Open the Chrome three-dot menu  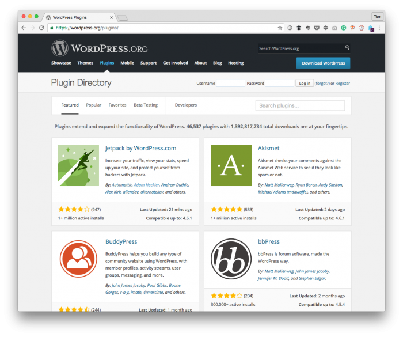[379, 28]
